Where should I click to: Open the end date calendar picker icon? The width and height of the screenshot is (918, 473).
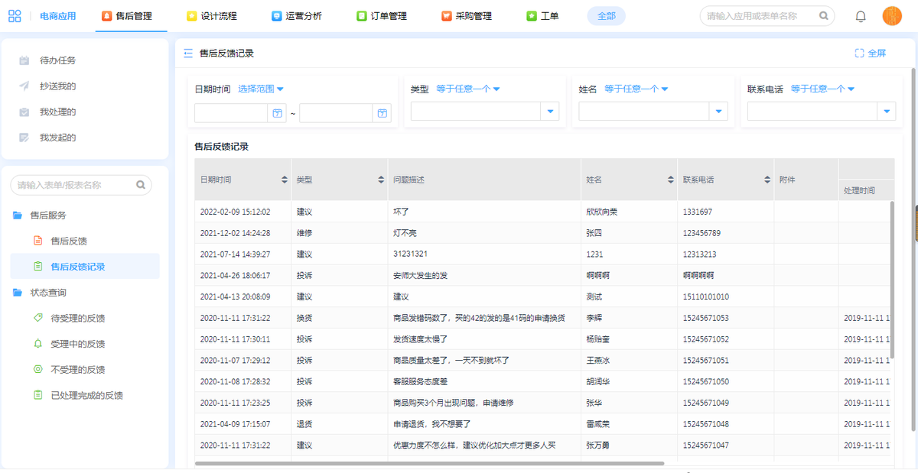click(x=382, y=113)
